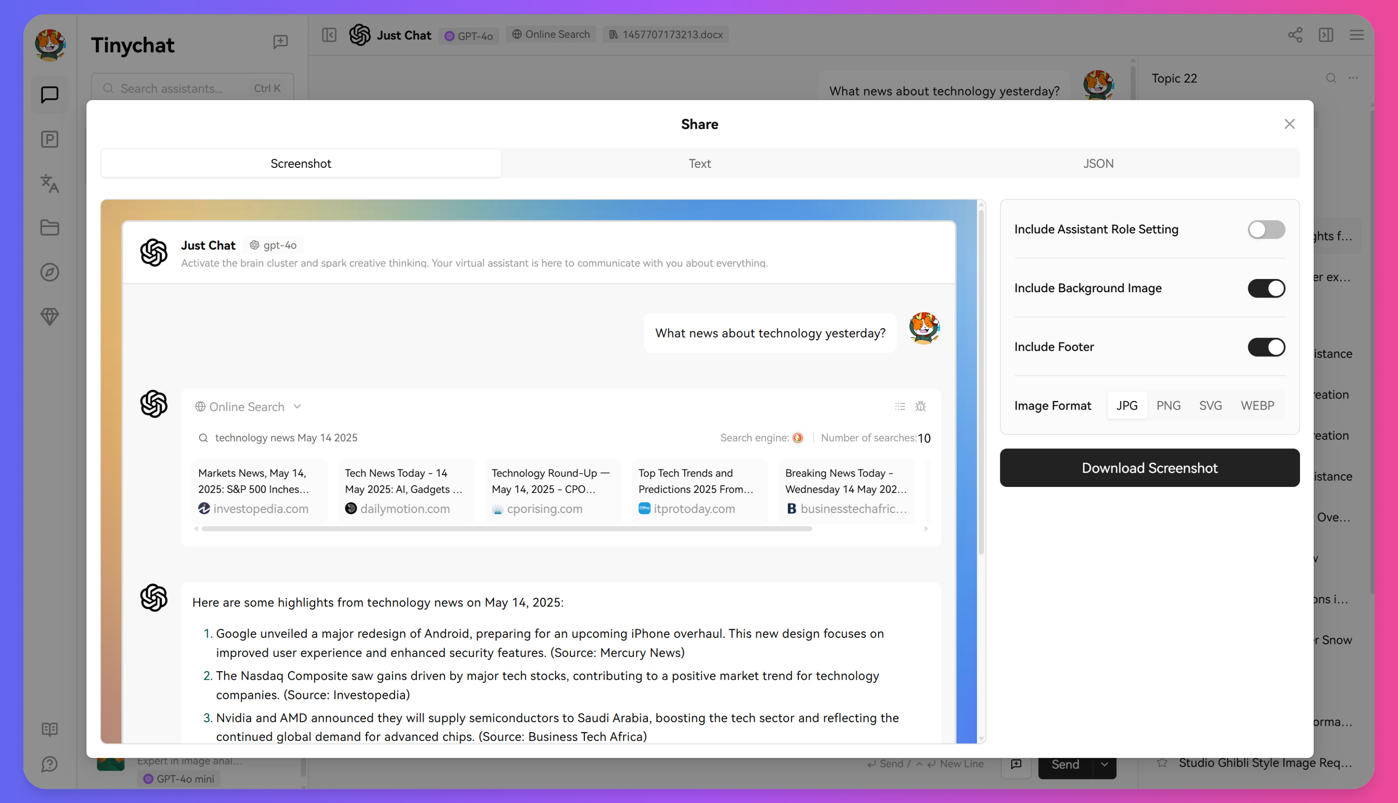
Task: Click the list view icon in search panel
Action: [900, 407]
